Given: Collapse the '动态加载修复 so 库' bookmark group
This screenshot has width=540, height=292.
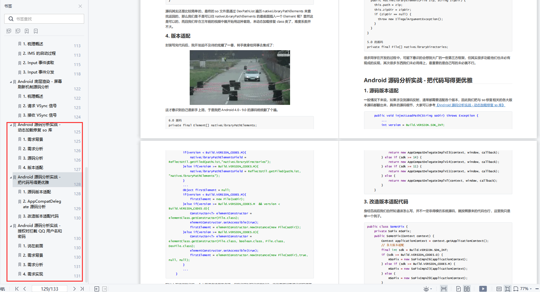Looking at the screenshot, I should pos(11,125).
